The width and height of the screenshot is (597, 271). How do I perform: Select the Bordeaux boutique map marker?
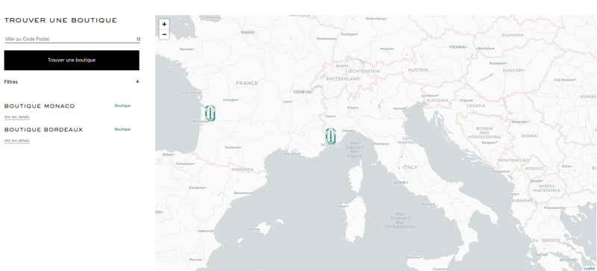(x=210, y=113)
